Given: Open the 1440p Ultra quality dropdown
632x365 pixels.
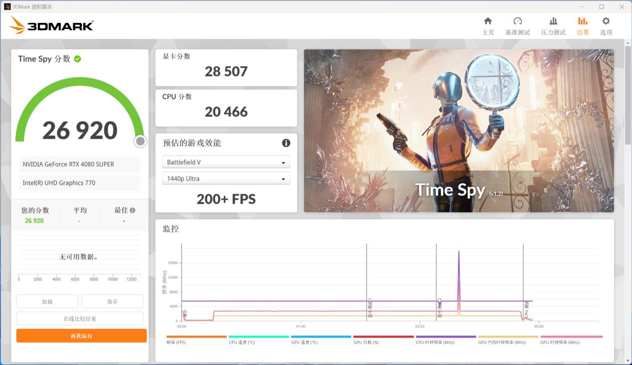Looking at the screenshot, I should [226, 178].
